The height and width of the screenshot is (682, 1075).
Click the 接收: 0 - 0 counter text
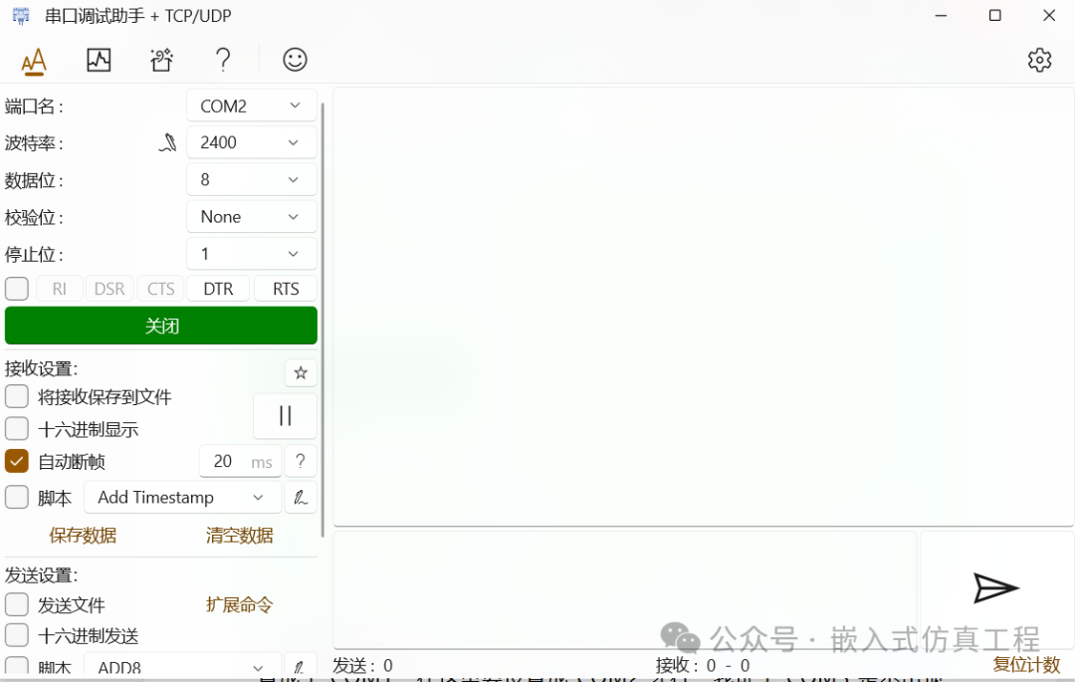703,665
